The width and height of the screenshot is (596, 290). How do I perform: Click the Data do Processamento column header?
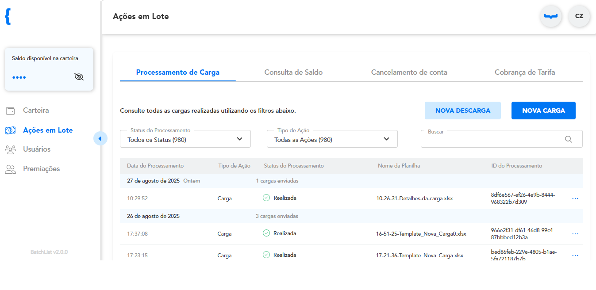[155, 166]
